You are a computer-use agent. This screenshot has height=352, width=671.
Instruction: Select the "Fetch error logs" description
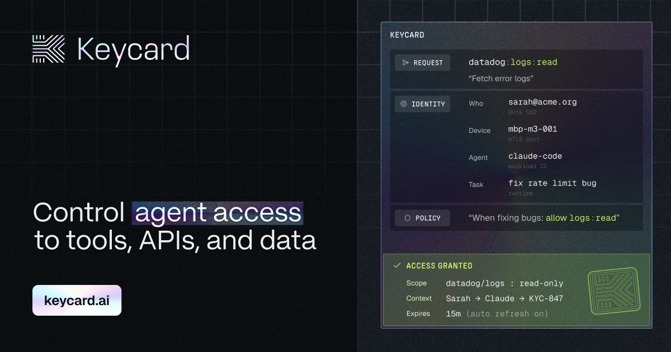click(x=500, y=78)
